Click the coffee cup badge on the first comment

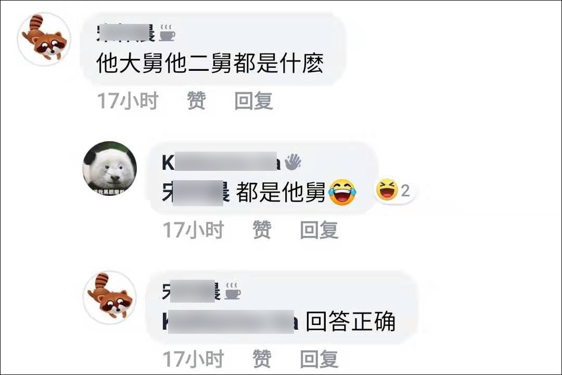coord(167,33)
